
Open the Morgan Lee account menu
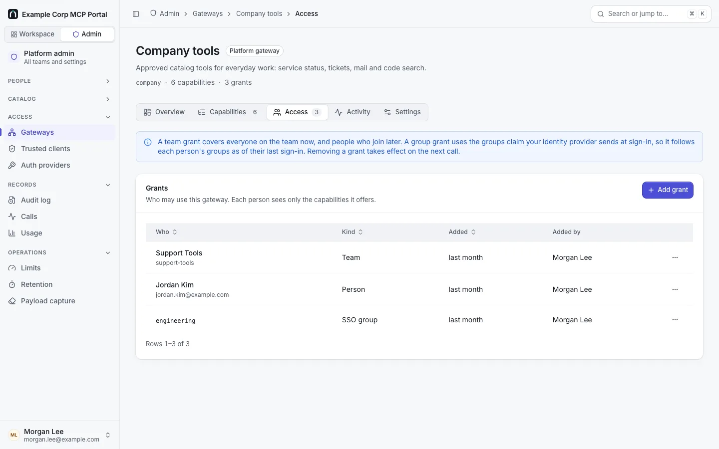pyautogui.click(x=59, y=435)
